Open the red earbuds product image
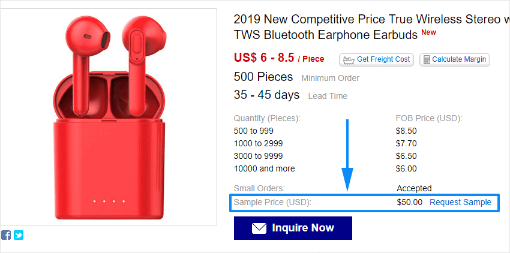 (x=109, y=117)
